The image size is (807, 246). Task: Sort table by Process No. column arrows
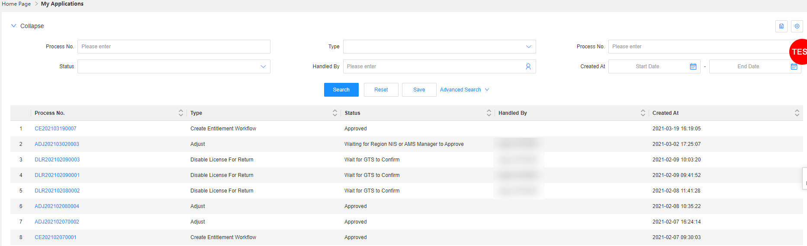[180, 113]
